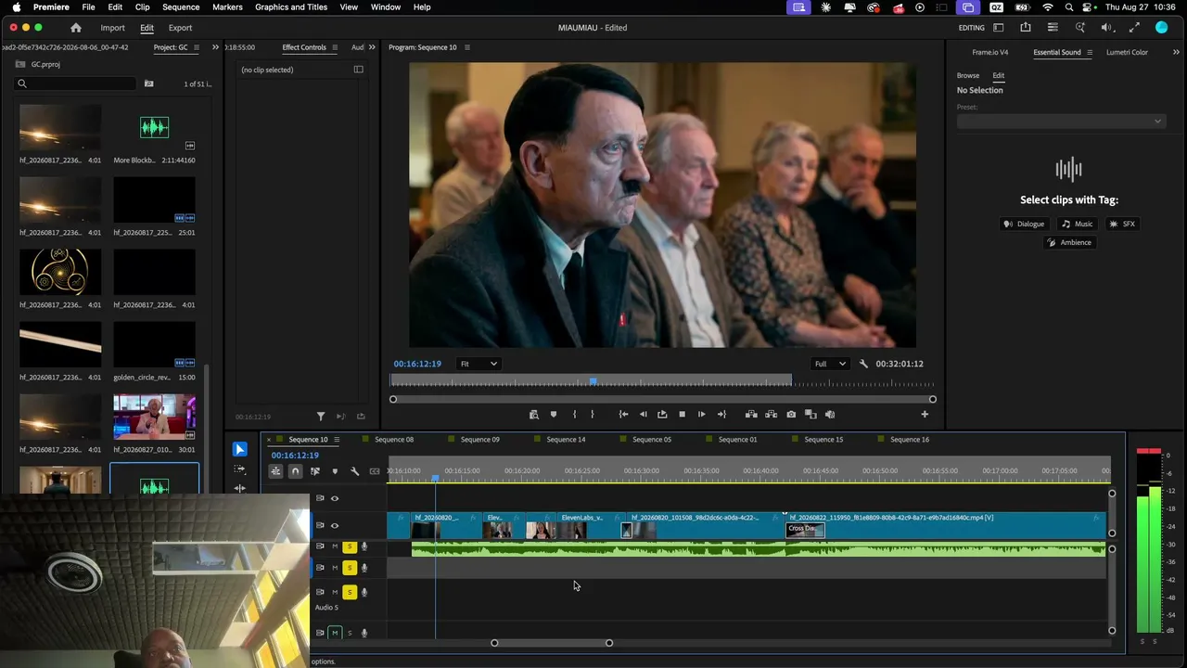
Task: Open Program monitor panel menu
Action: click(466, 47)
